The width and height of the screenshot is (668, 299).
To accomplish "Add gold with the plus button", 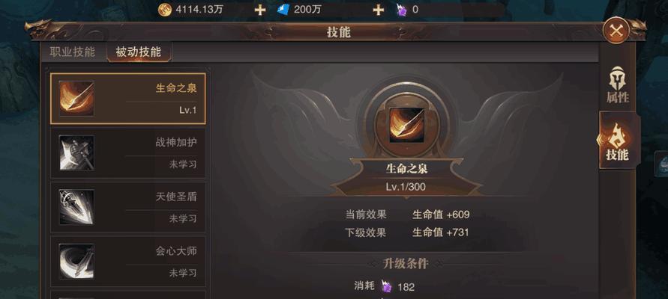I will pos(260,10).
